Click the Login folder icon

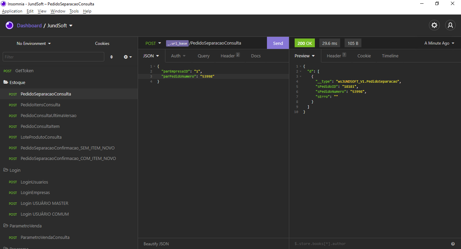point(6,170)
